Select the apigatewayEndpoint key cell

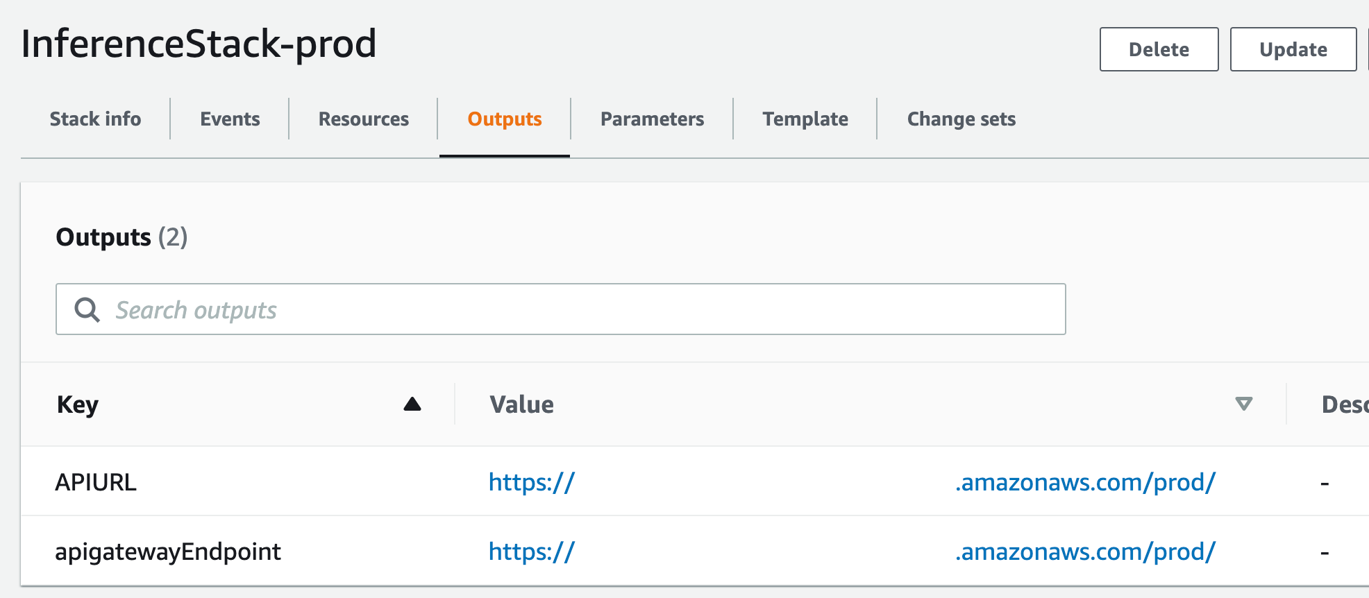pyautogui.click(x=168, y=552)
